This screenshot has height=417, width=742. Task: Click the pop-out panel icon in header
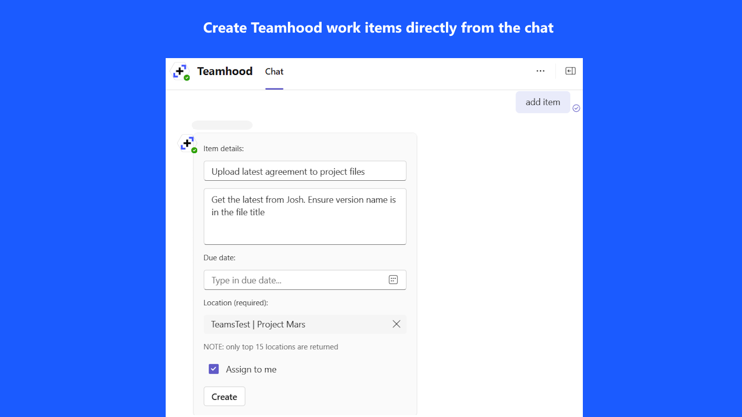pos(570,71)
